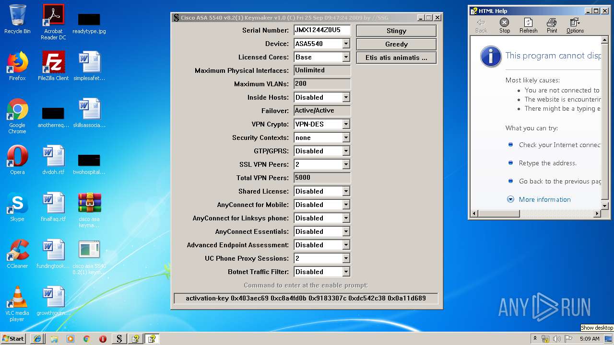Click the Back arrow in HTML Help
Image resolution: width=614 pixels, height=345 pixels.
(x=481, y=26)
